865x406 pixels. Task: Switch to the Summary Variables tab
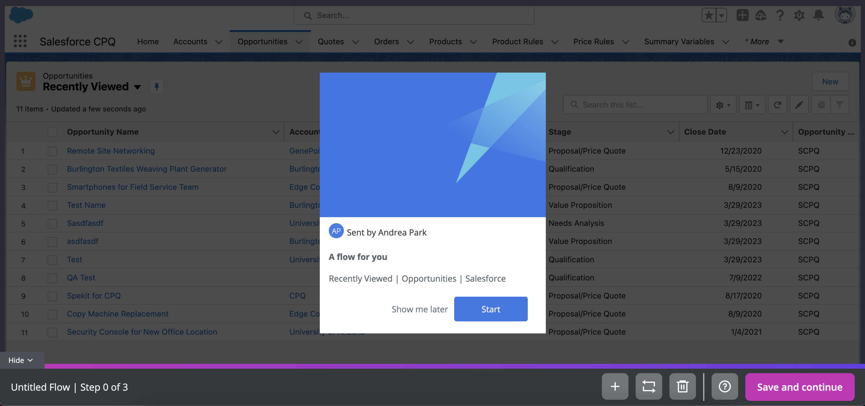click(x=679, y=42)
